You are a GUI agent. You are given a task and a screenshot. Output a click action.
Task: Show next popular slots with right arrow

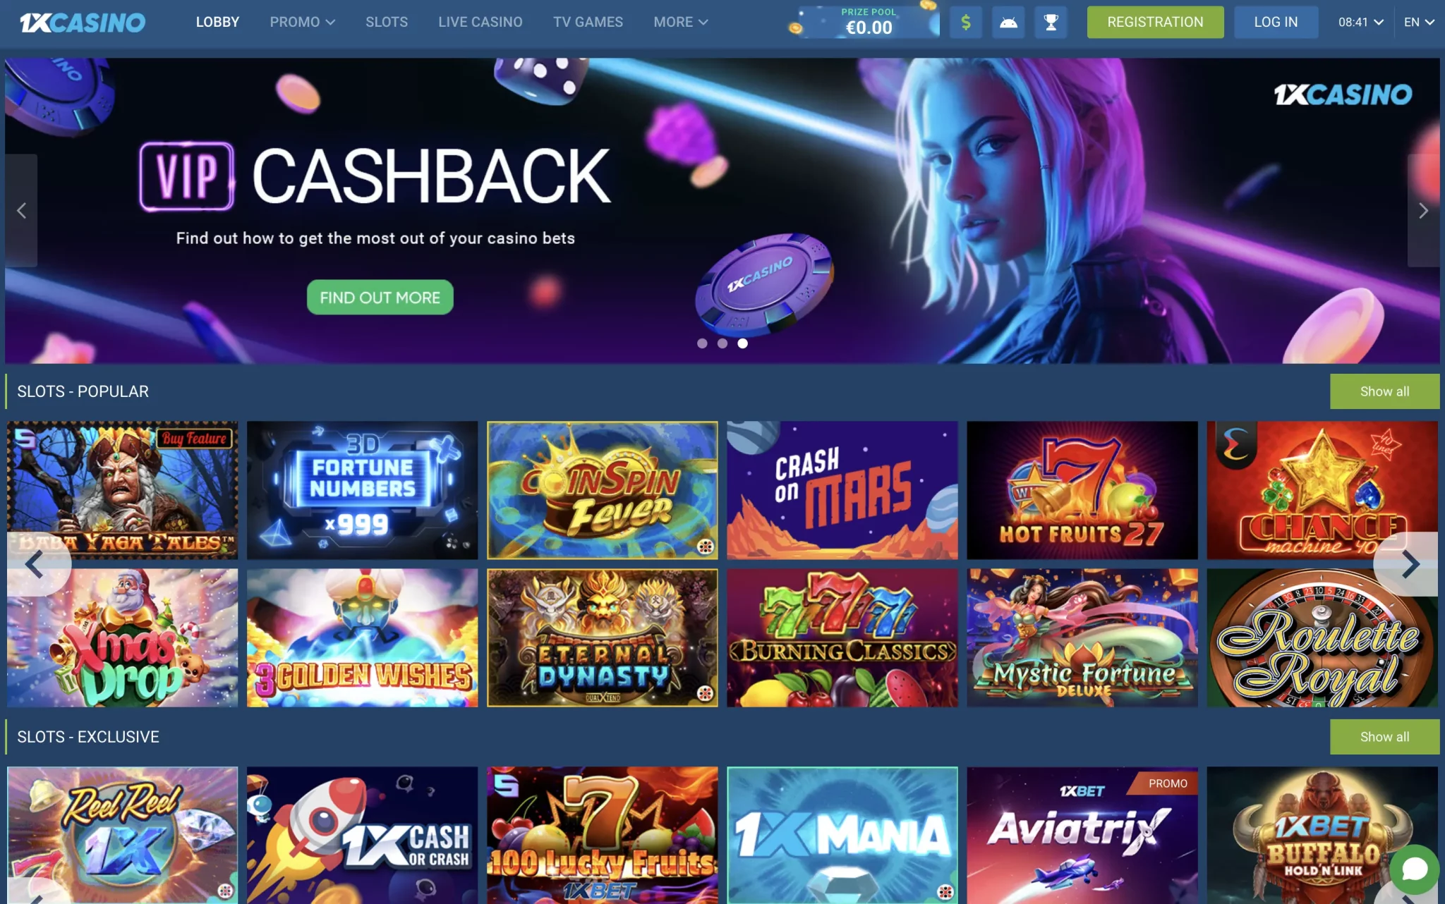1408,564
